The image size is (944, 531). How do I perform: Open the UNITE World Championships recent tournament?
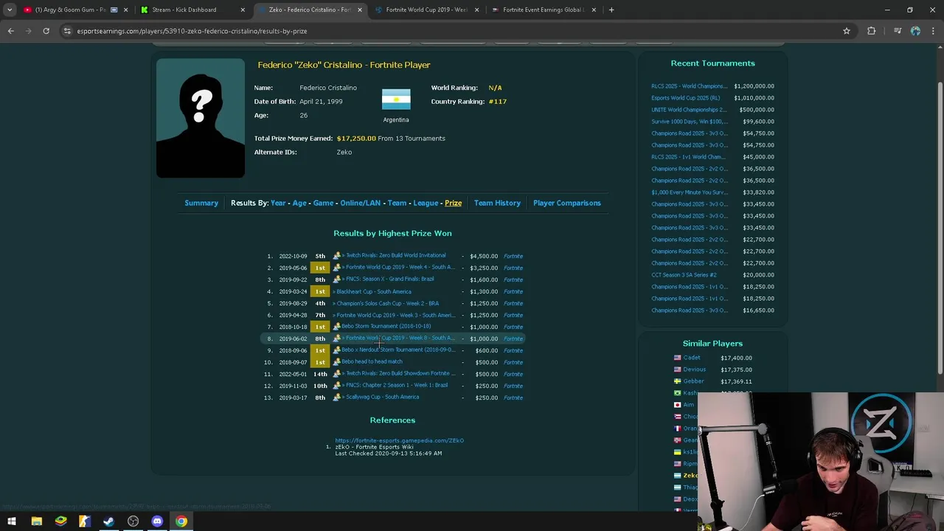(689, 110)
